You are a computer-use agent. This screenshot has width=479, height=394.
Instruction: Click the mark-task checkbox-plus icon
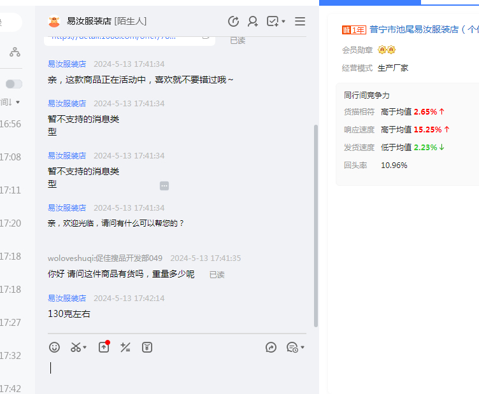(273, 22)
